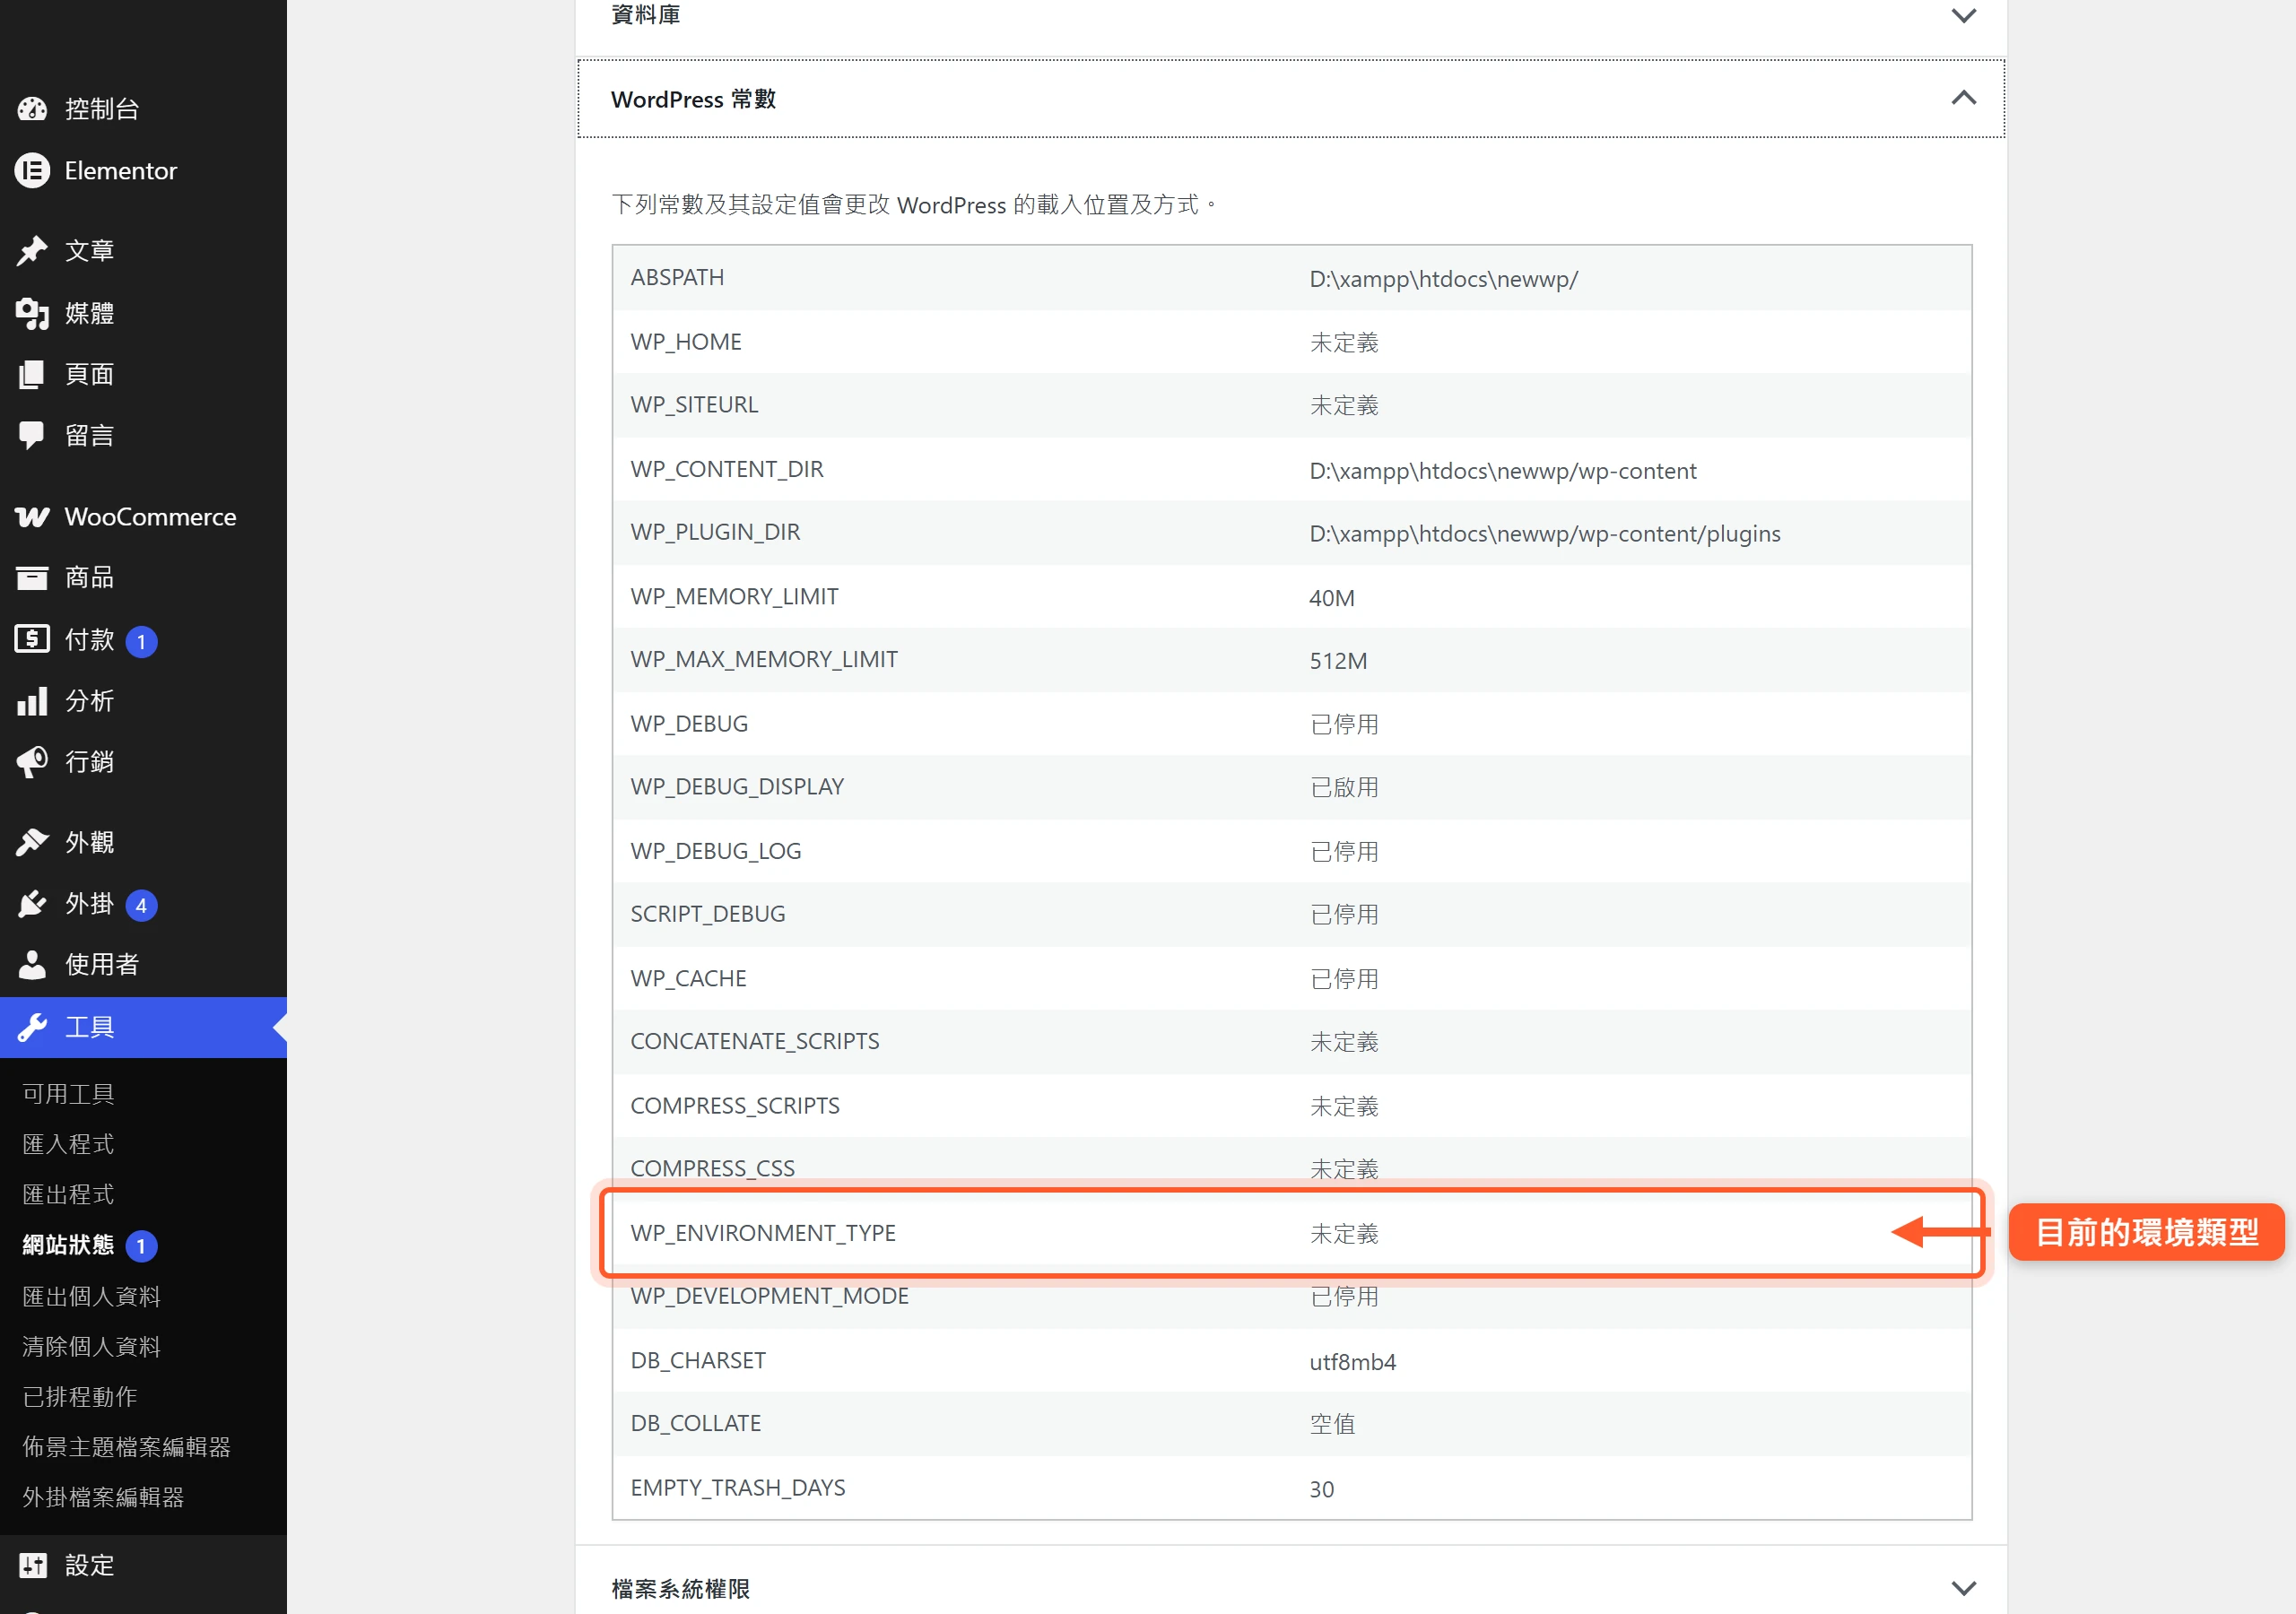The height and width of the screenshot is (1614, 2296).
Task: Click the 512M max memory value
Action: click(1338, 661)
